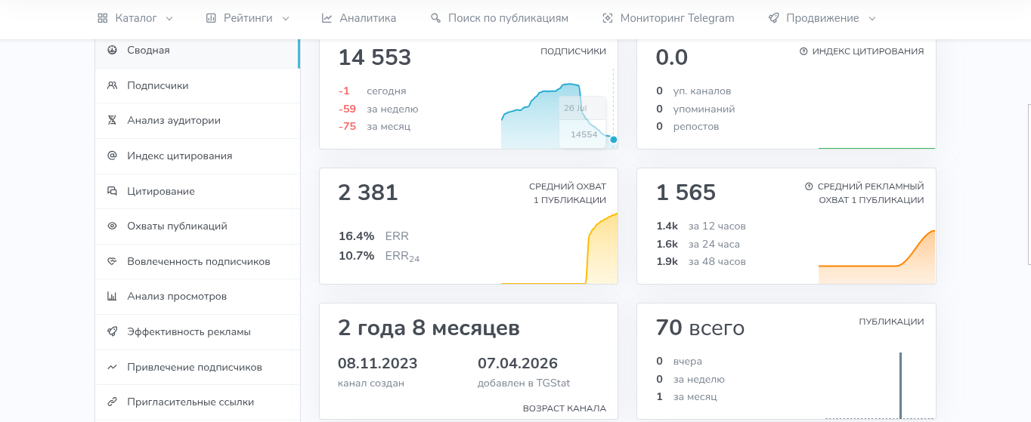Click the Индекс цитирования @ icon
The width and height of the screenshot is (1031, 422).
[x=112, y=156]
